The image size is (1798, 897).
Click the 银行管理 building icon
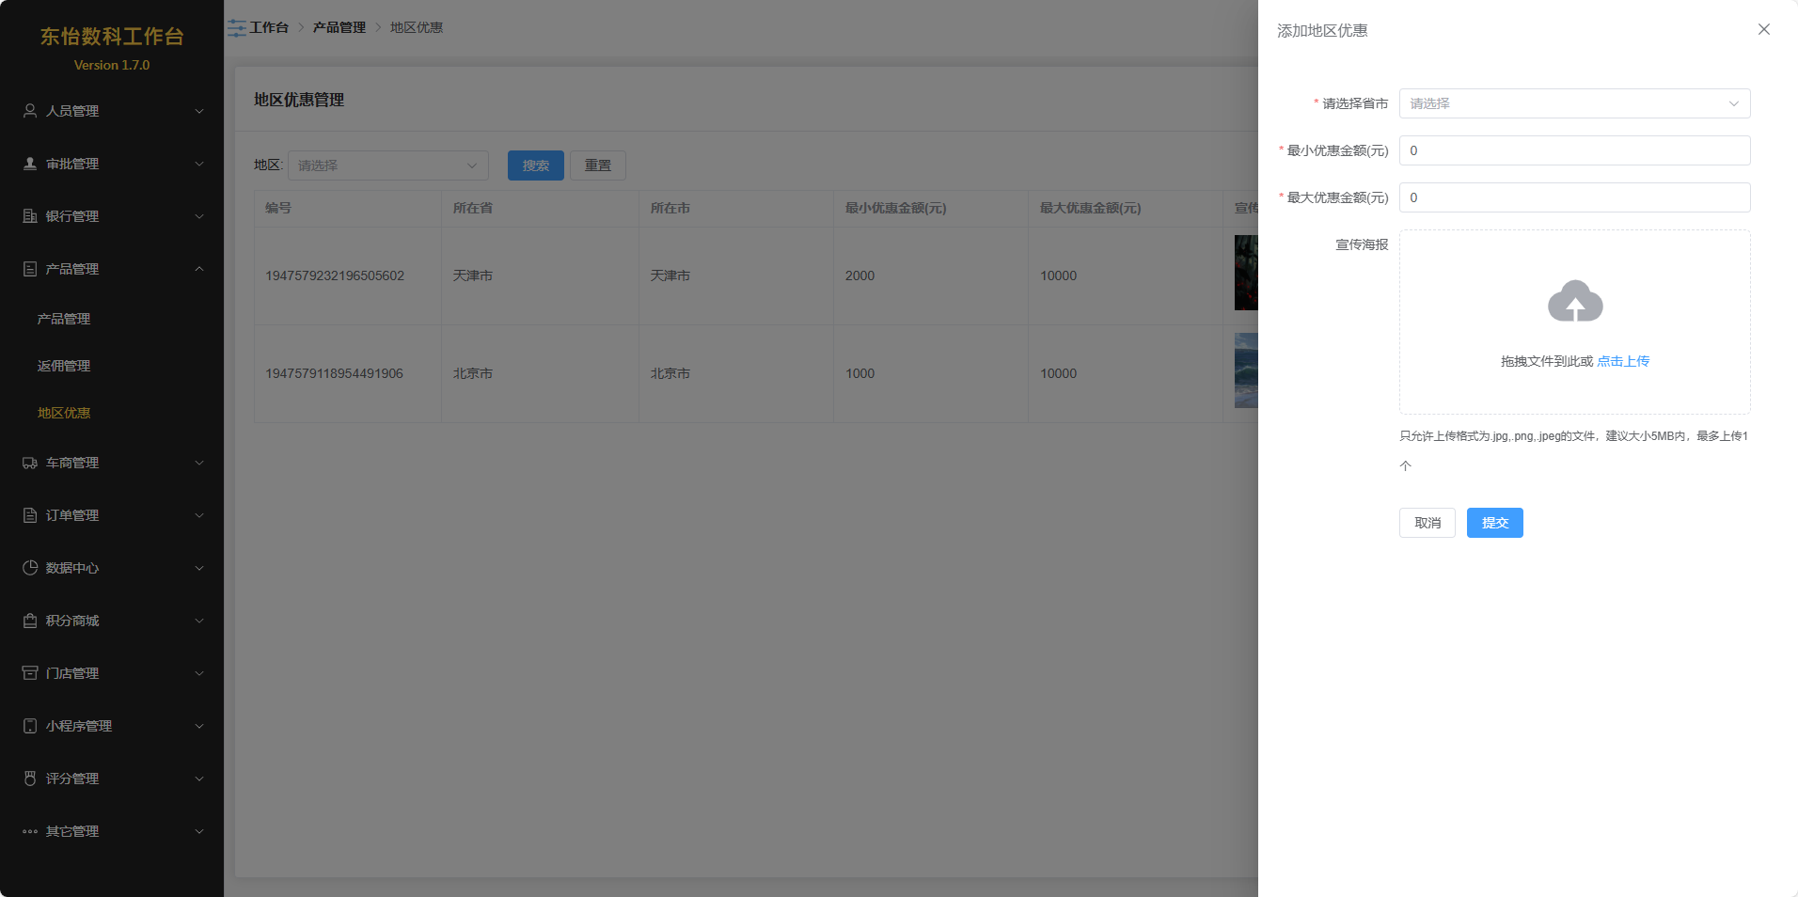(30, 216)
